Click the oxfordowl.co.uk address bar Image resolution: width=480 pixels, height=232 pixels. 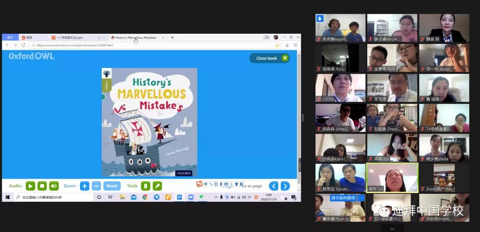click(156, 45)
